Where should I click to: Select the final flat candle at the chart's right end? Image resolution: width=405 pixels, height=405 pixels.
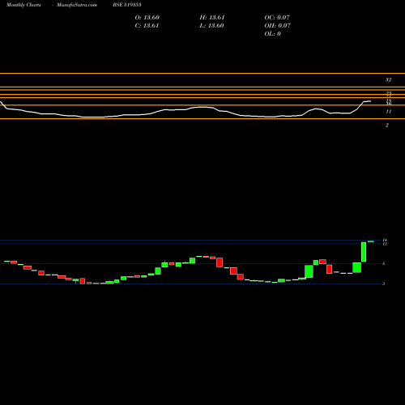pos(371,241)
